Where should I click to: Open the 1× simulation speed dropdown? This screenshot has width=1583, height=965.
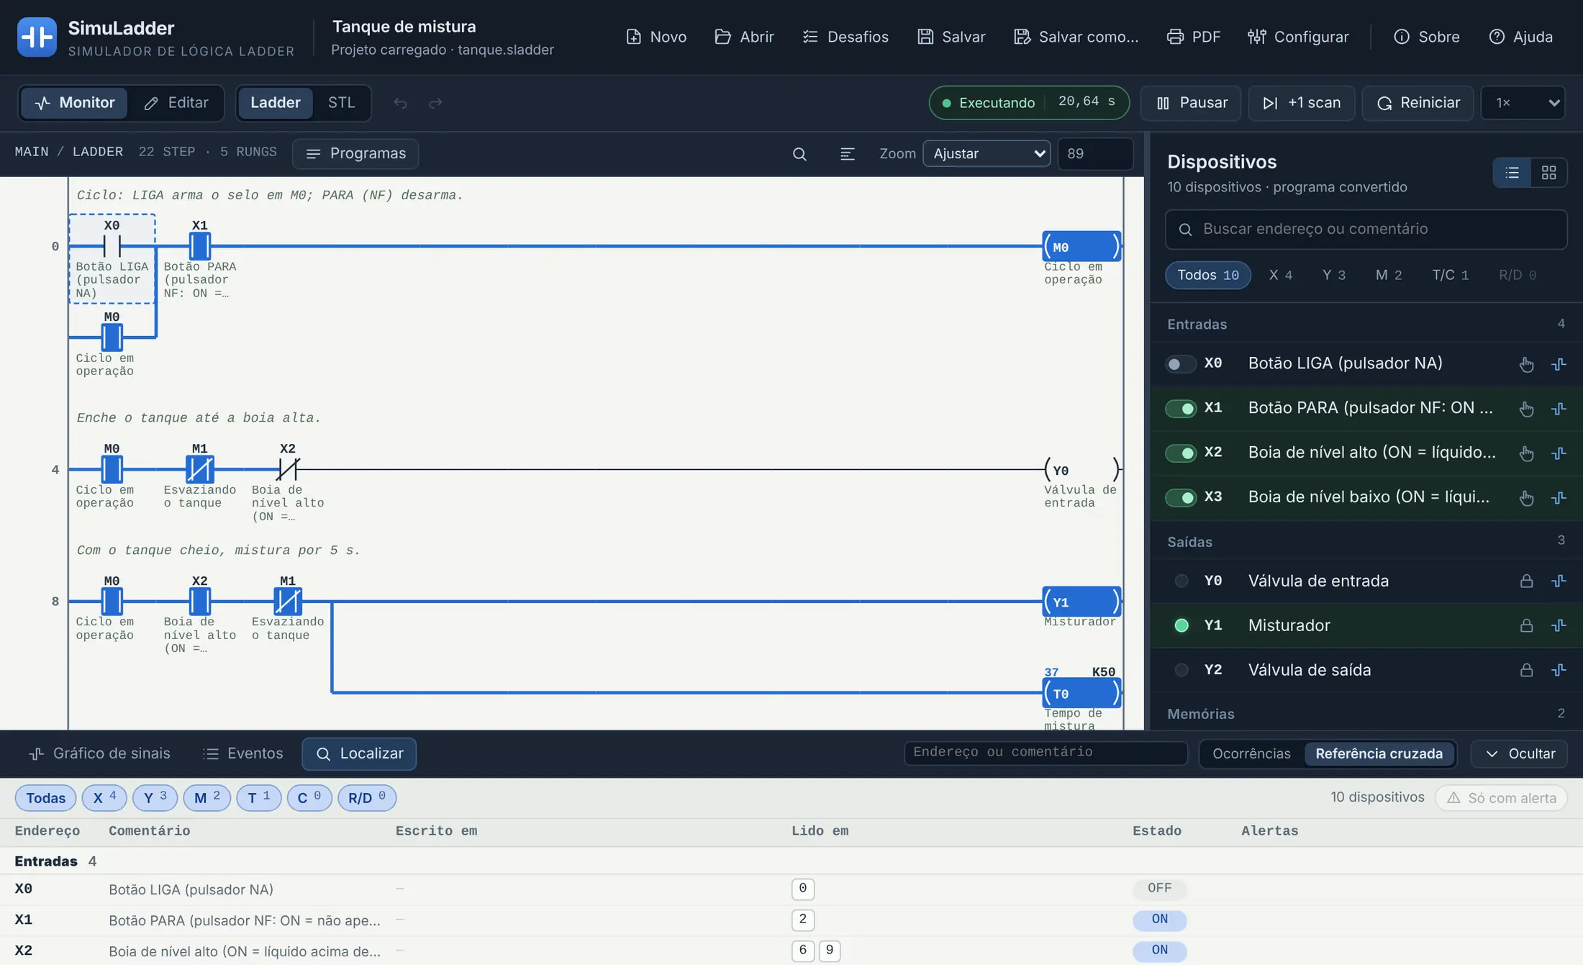[1523, 103]
